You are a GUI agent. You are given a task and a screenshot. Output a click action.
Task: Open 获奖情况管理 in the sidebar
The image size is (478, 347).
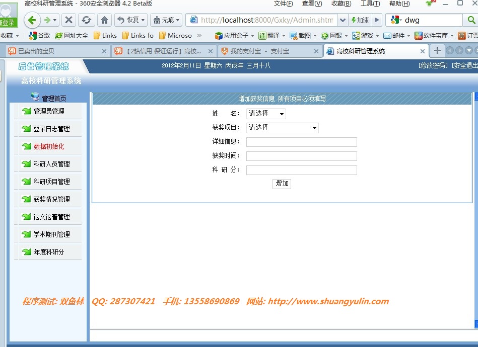pos(51,199)
